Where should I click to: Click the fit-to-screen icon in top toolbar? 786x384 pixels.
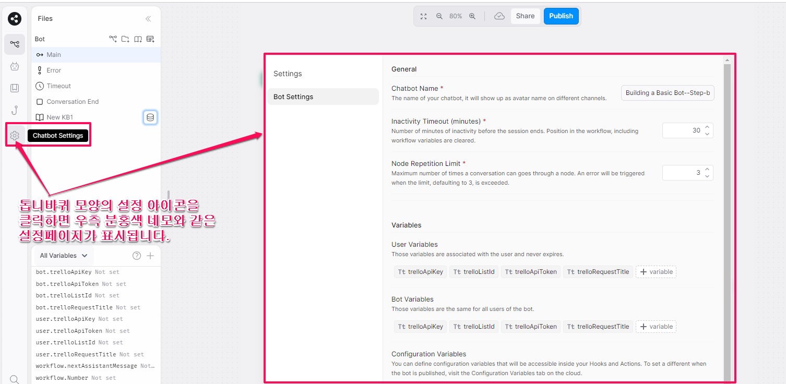(424, 16)
